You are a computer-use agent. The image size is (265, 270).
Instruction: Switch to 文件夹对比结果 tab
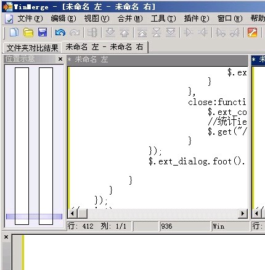[x=33, y=48]
